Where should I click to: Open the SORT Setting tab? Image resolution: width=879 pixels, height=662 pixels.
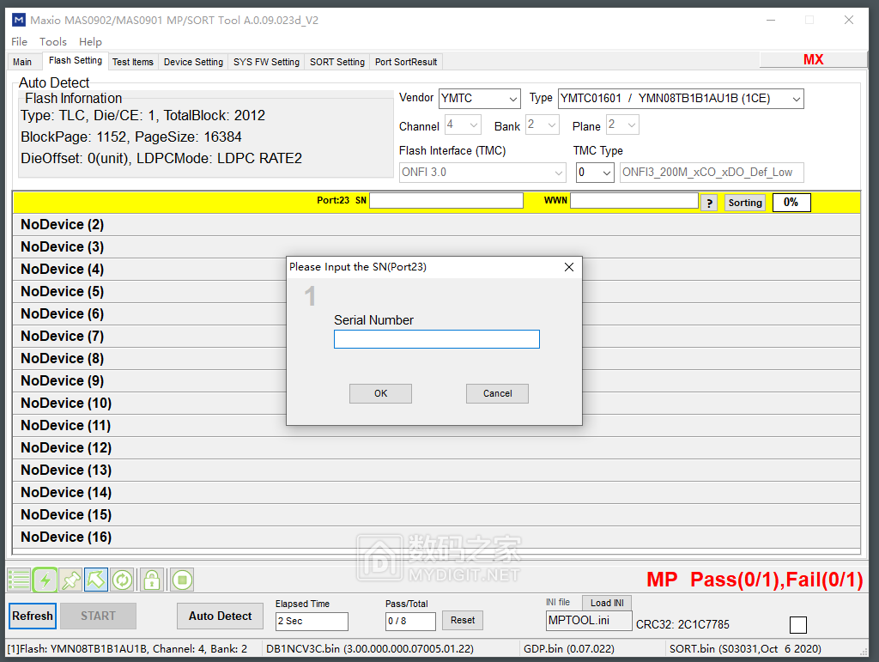click(x=336, y=62)
